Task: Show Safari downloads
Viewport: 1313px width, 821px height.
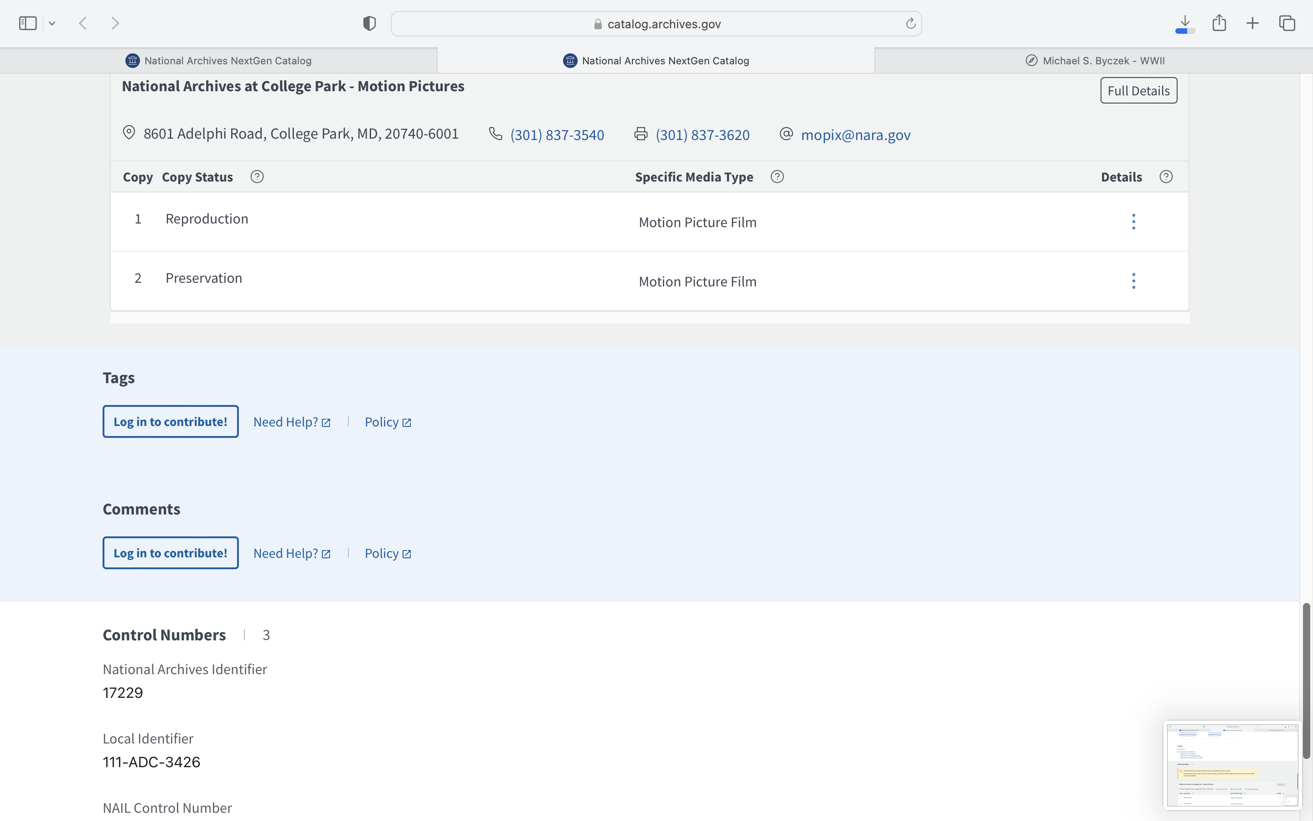Action: point(1185,23)
